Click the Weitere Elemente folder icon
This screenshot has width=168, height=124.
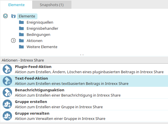point(21,47)
